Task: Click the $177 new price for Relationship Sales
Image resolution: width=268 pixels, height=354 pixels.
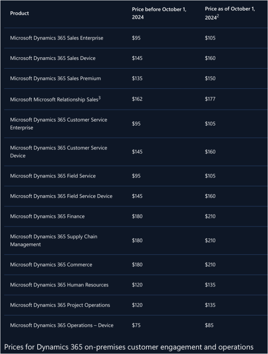Action: point(210,99)
